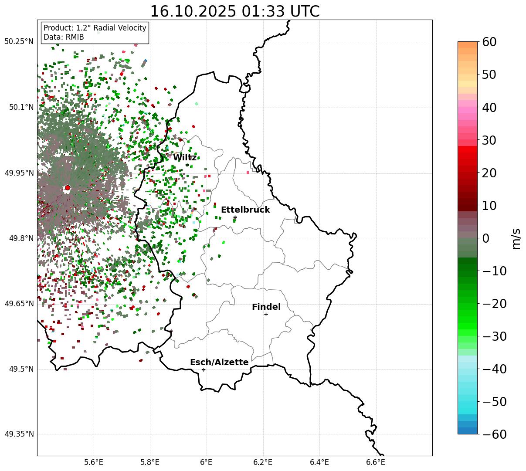This screenshot has height=471, width=526.
Task: Click the 6.2°E longitude label
Action: pyautogui.click(x=263, y=462)
